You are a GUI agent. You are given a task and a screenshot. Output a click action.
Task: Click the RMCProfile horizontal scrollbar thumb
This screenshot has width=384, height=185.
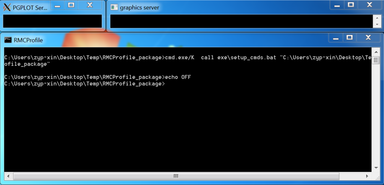(176, 176)
